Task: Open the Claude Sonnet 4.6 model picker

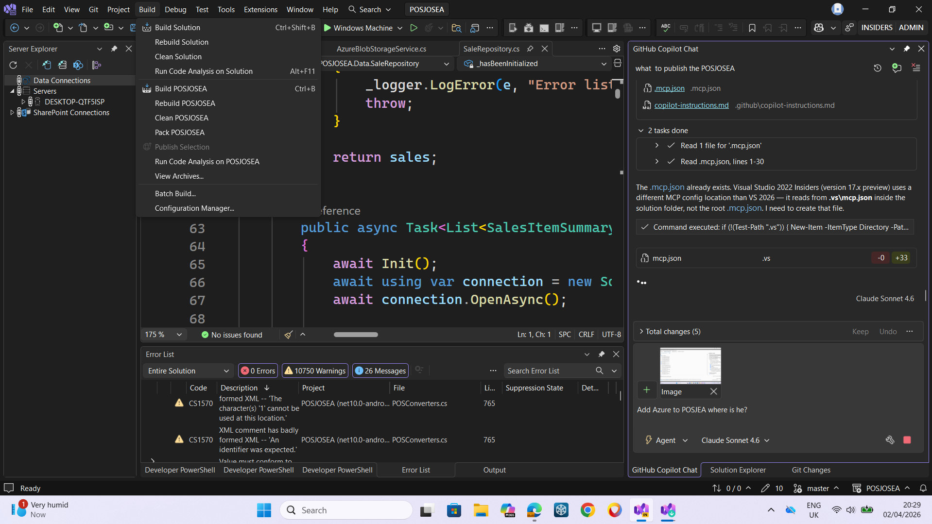Action: tap(735, 440)
